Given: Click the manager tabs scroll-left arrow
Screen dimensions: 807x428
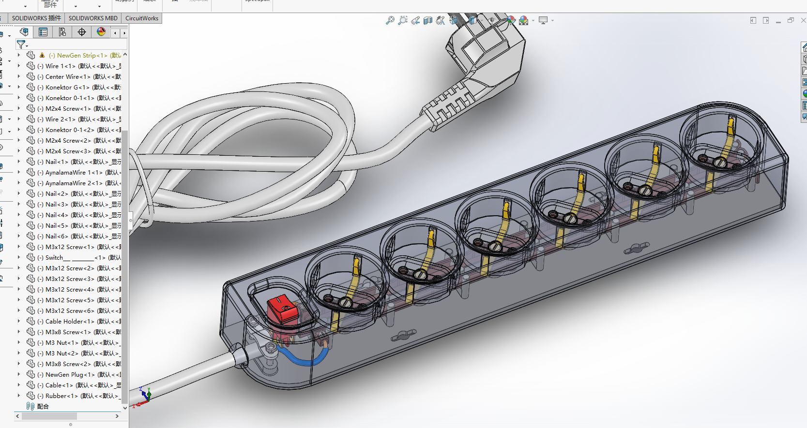Looking at the screenshot, I should (115, 33).
